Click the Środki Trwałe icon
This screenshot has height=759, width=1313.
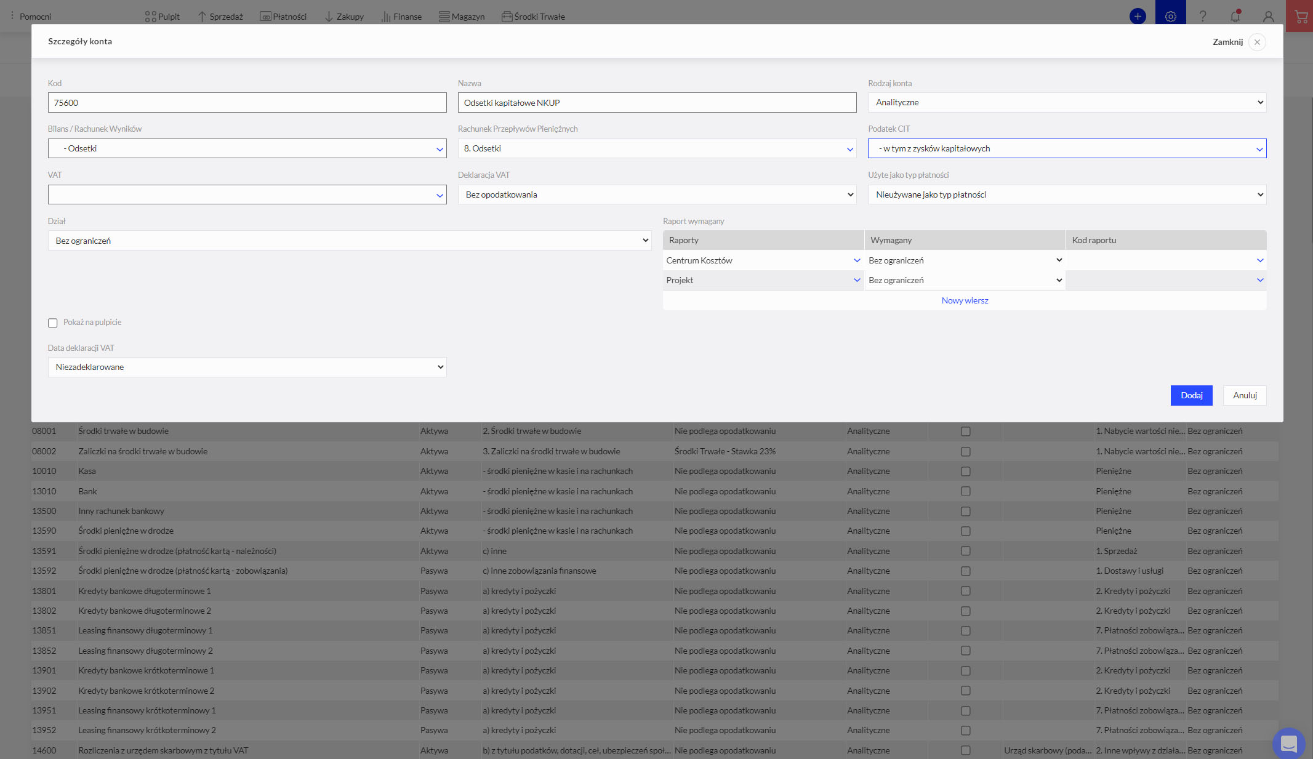pos(507,17)
